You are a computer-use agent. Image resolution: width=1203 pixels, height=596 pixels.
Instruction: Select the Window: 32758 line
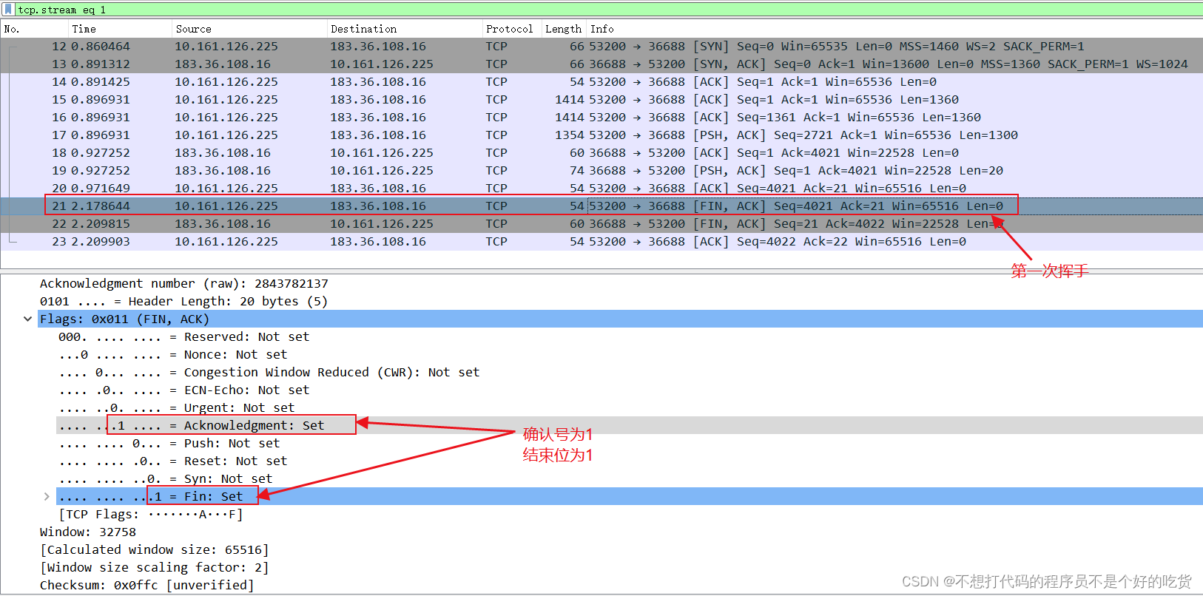click(87, 532)
